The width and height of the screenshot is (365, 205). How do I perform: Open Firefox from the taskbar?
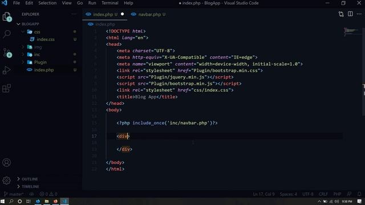pos(55,201)
